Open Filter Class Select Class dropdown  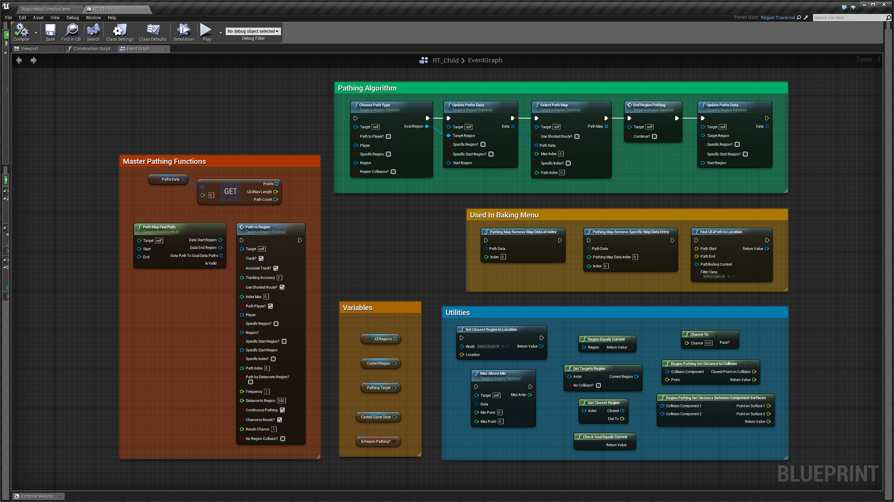point(713,277)
